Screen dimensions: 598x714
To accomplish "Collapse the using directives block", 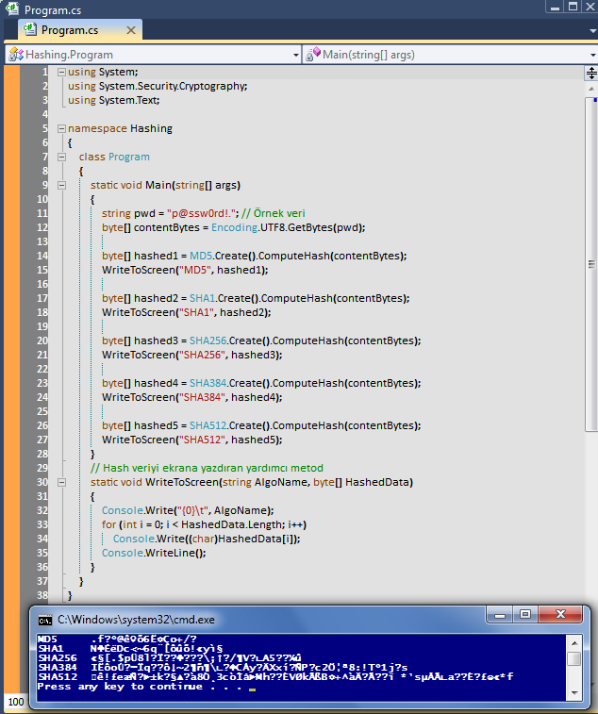I will (x=61, y=73).
